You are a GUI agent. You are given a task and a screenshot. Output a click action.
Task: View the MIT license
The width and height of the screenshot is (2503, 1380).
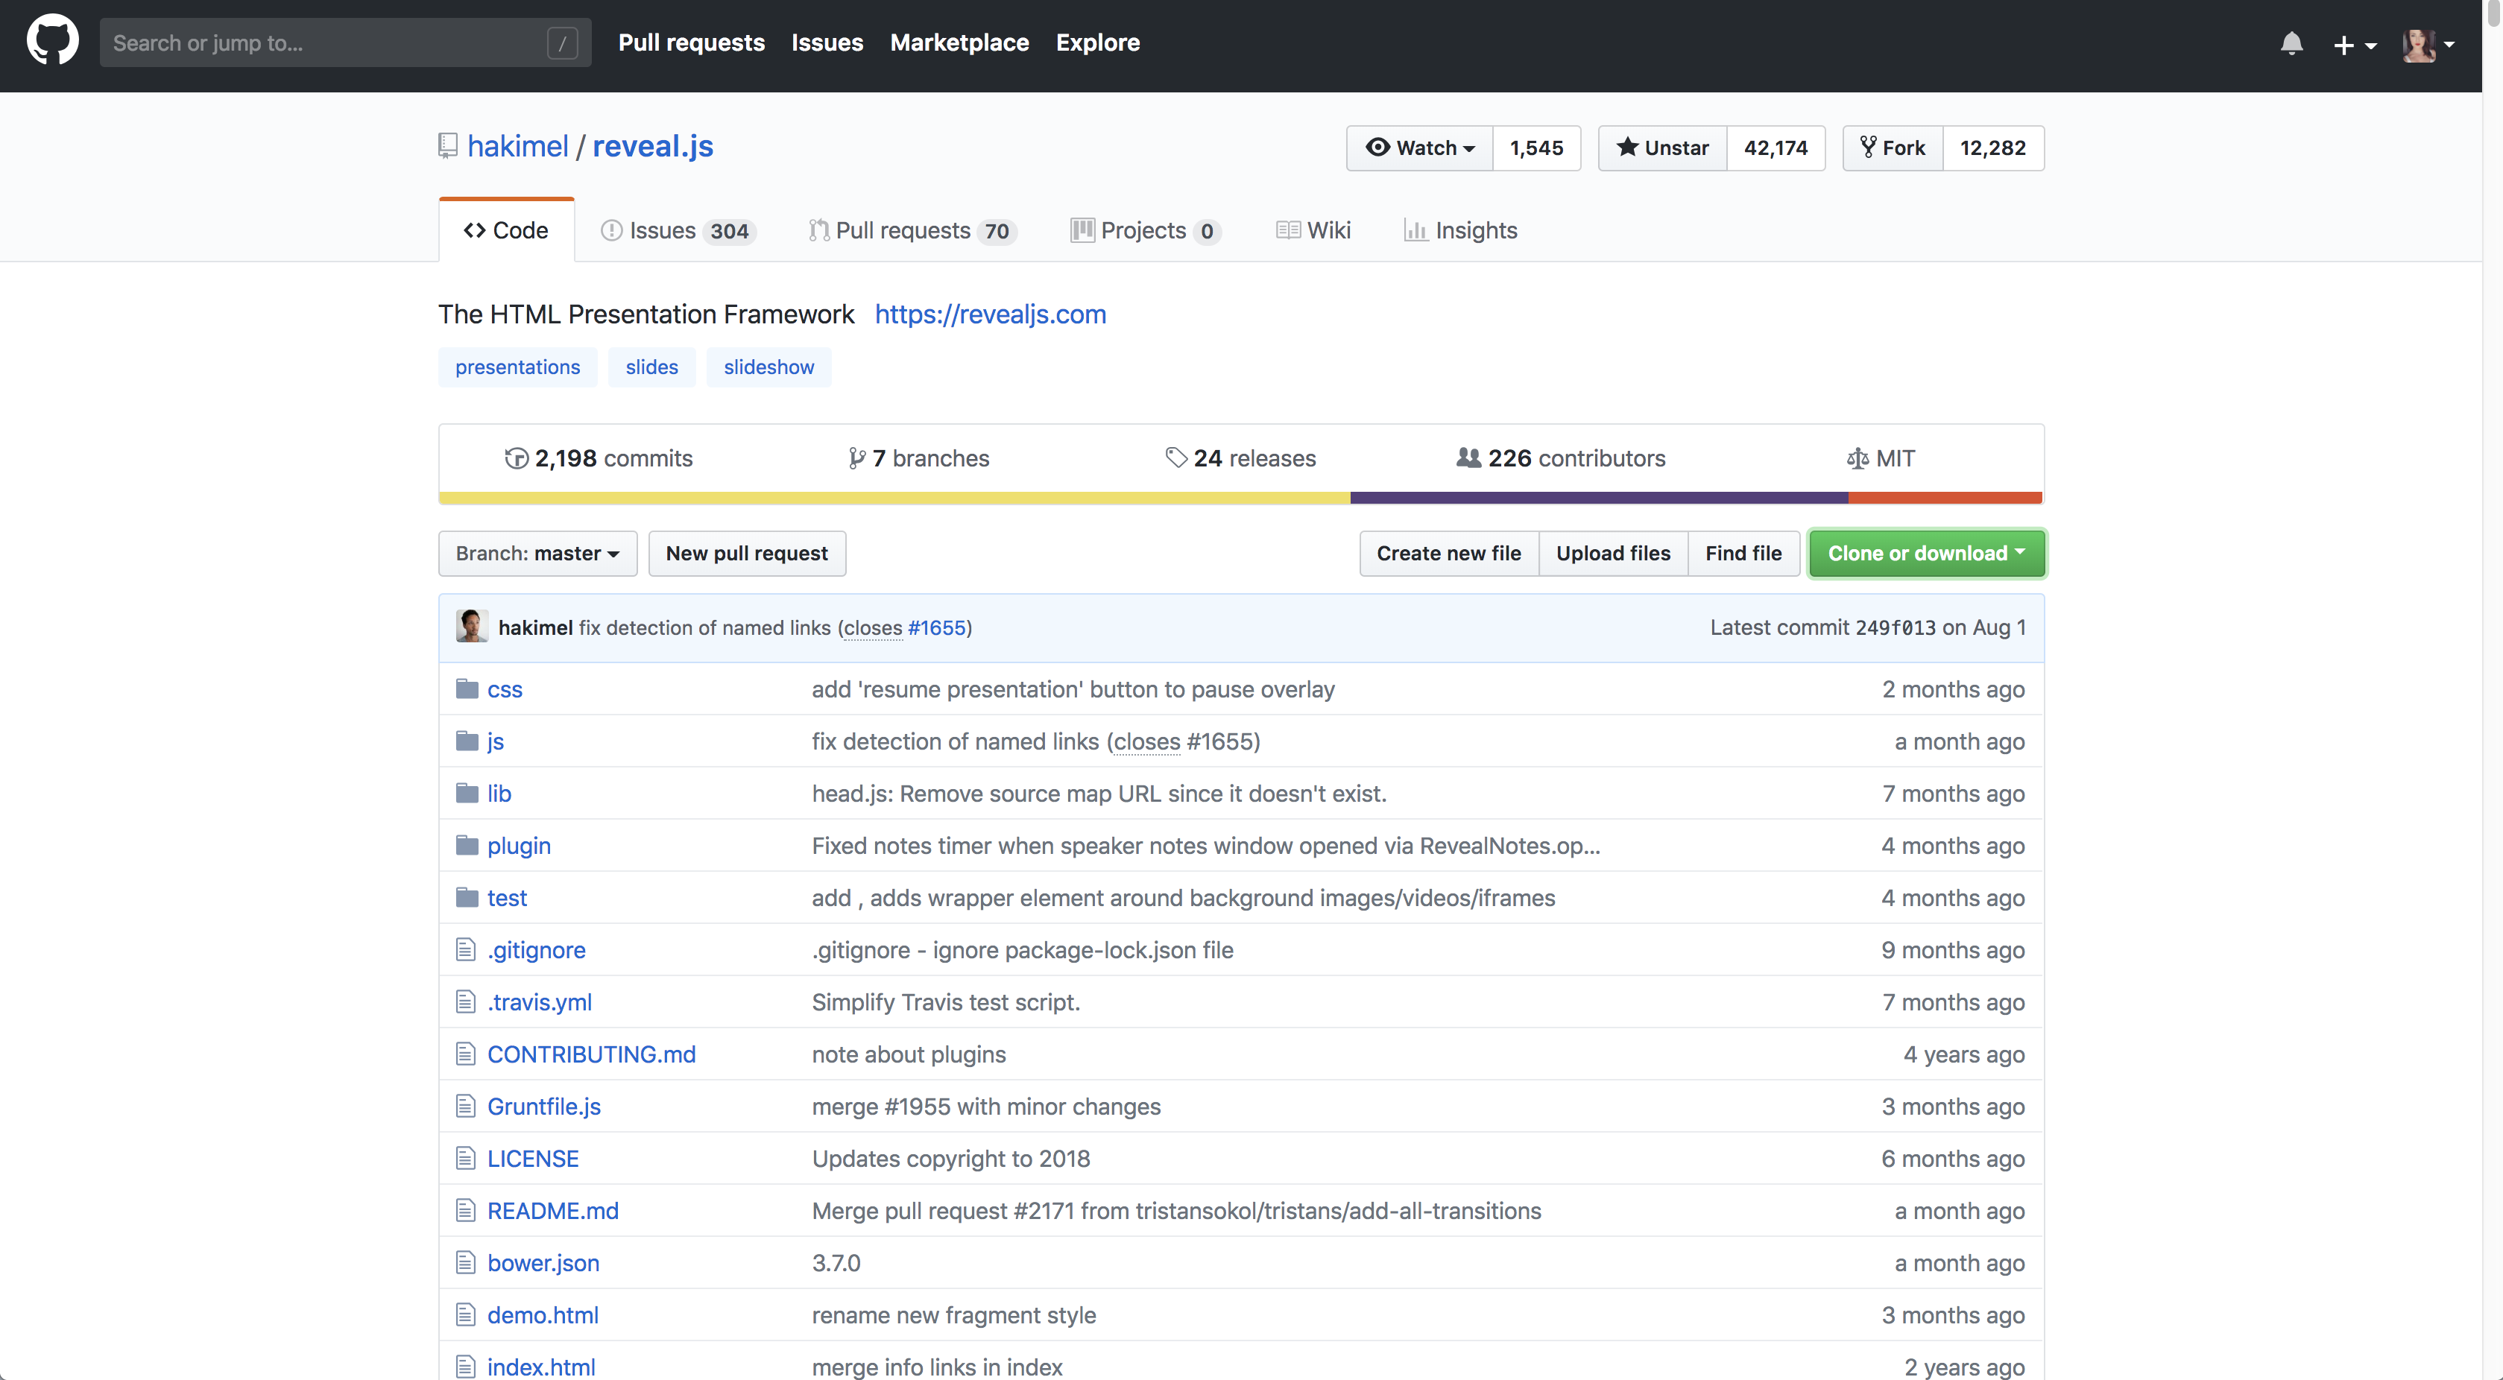(1880, 458)
